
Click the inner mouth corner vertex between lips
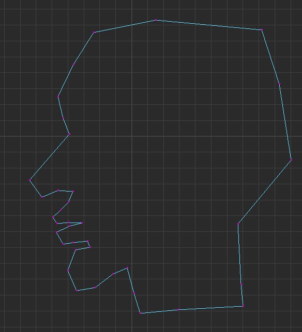point(82,223)
